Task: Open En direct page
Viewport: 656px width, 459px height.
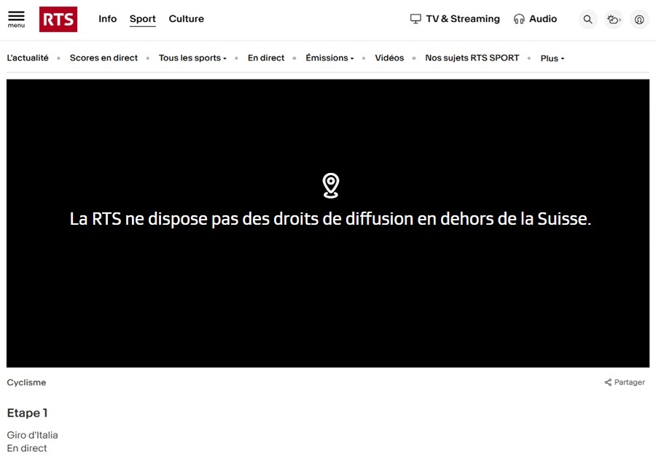Action: (x=266, y=58)
